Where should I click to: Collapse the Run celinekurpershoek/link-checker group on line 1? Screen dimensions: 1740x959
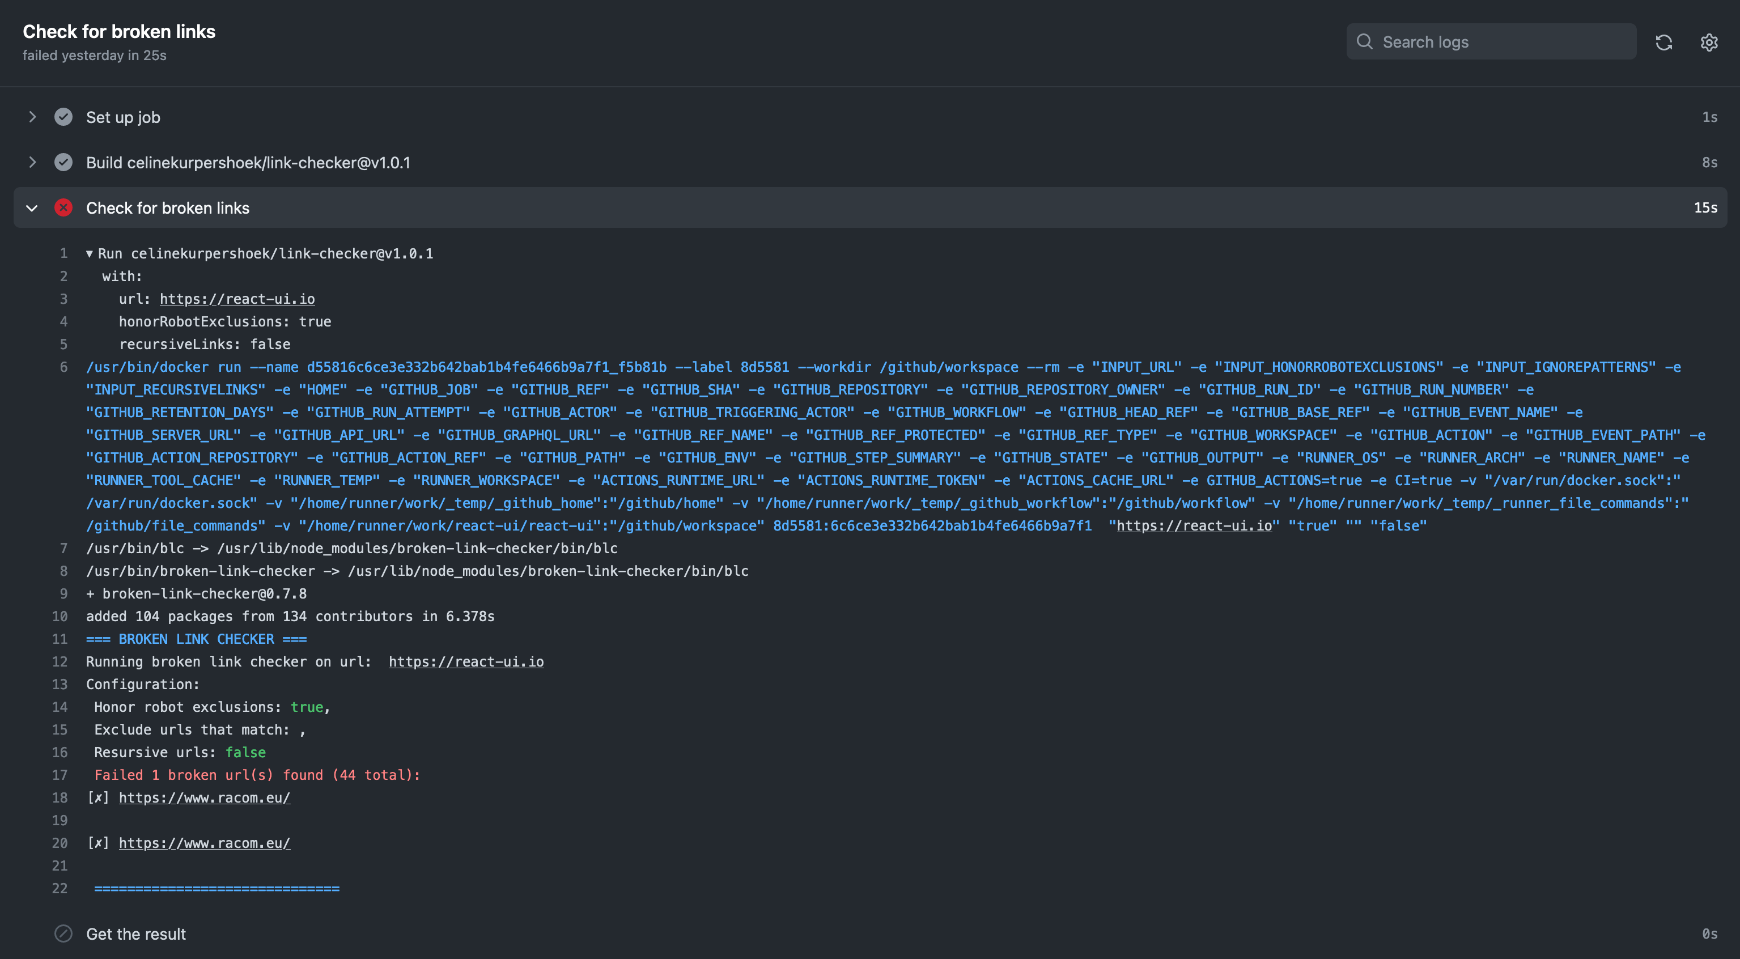89,253
